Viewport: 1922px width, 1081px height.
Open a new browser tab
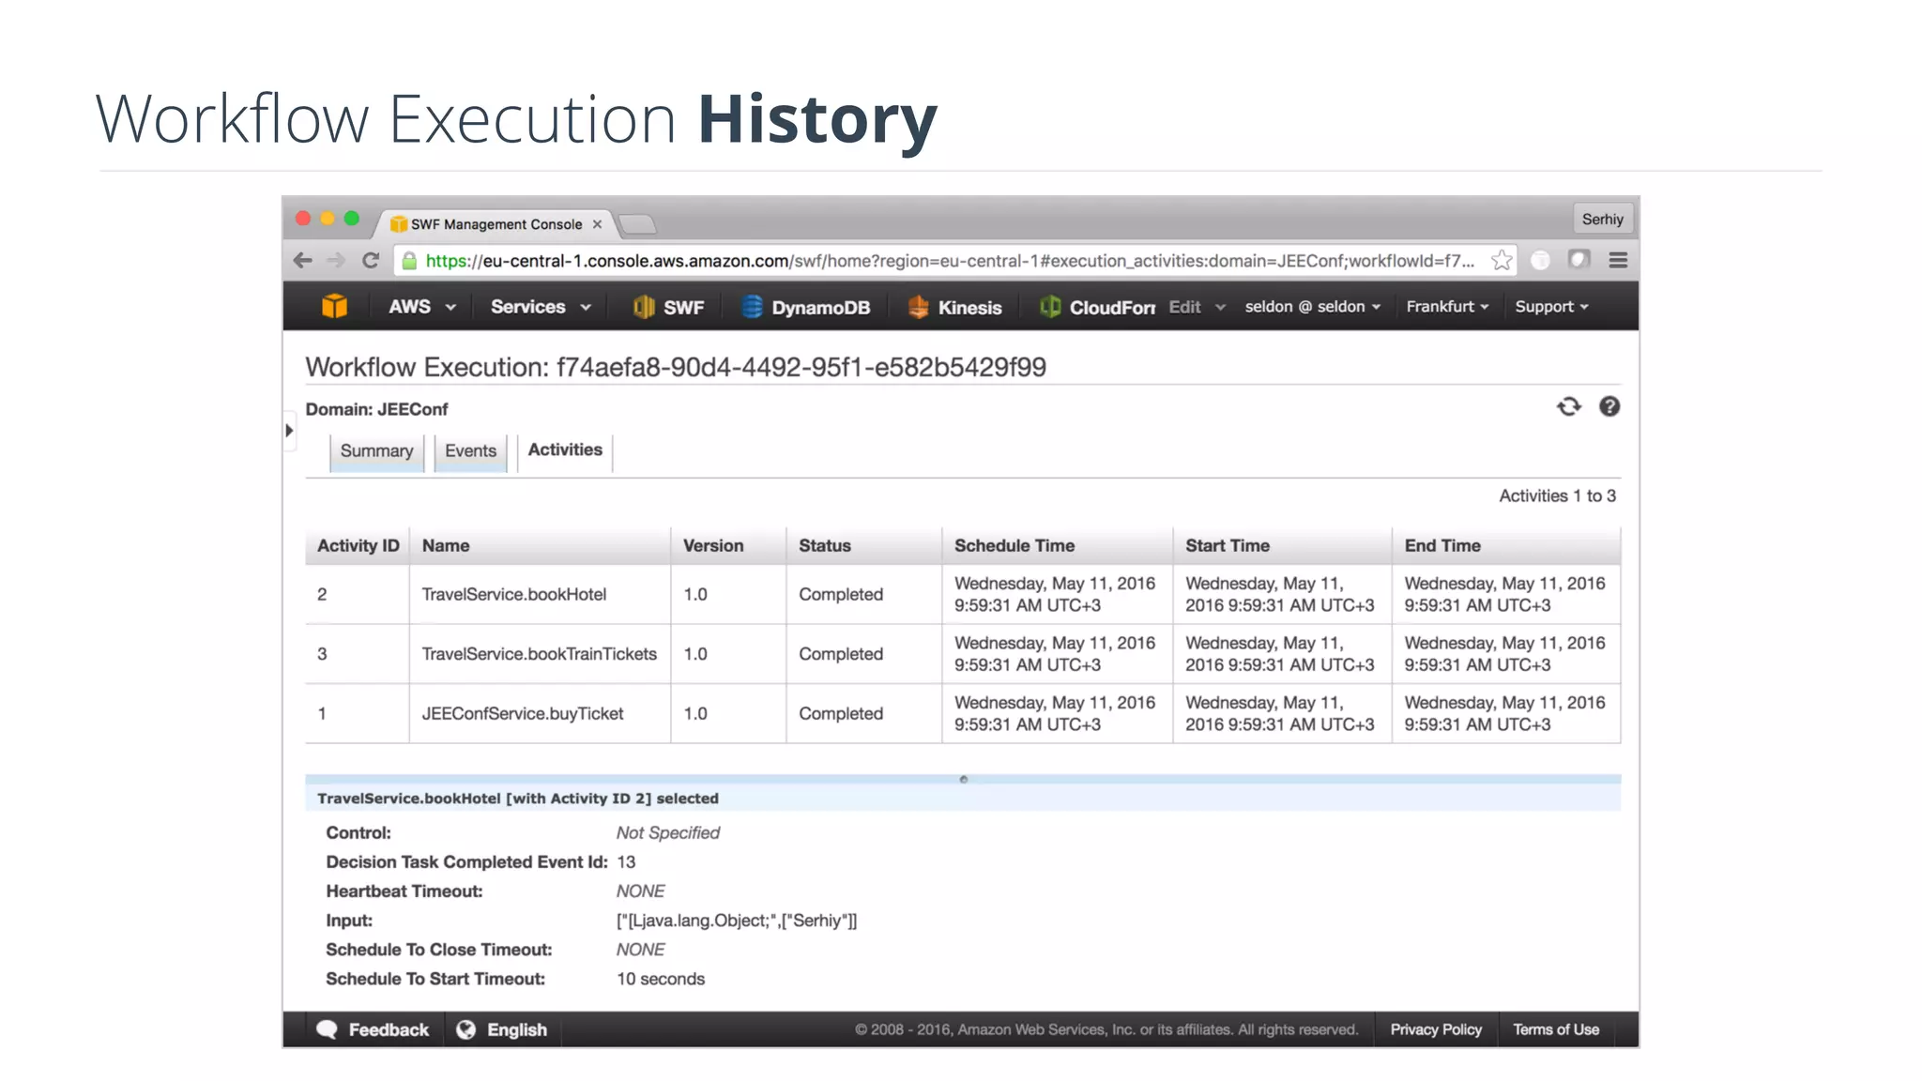[x=638, y=224]
